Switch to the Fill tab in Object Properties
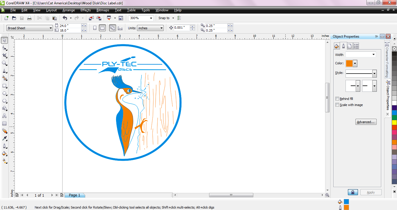Screen dimensions: 397x210 pos(337,46)
